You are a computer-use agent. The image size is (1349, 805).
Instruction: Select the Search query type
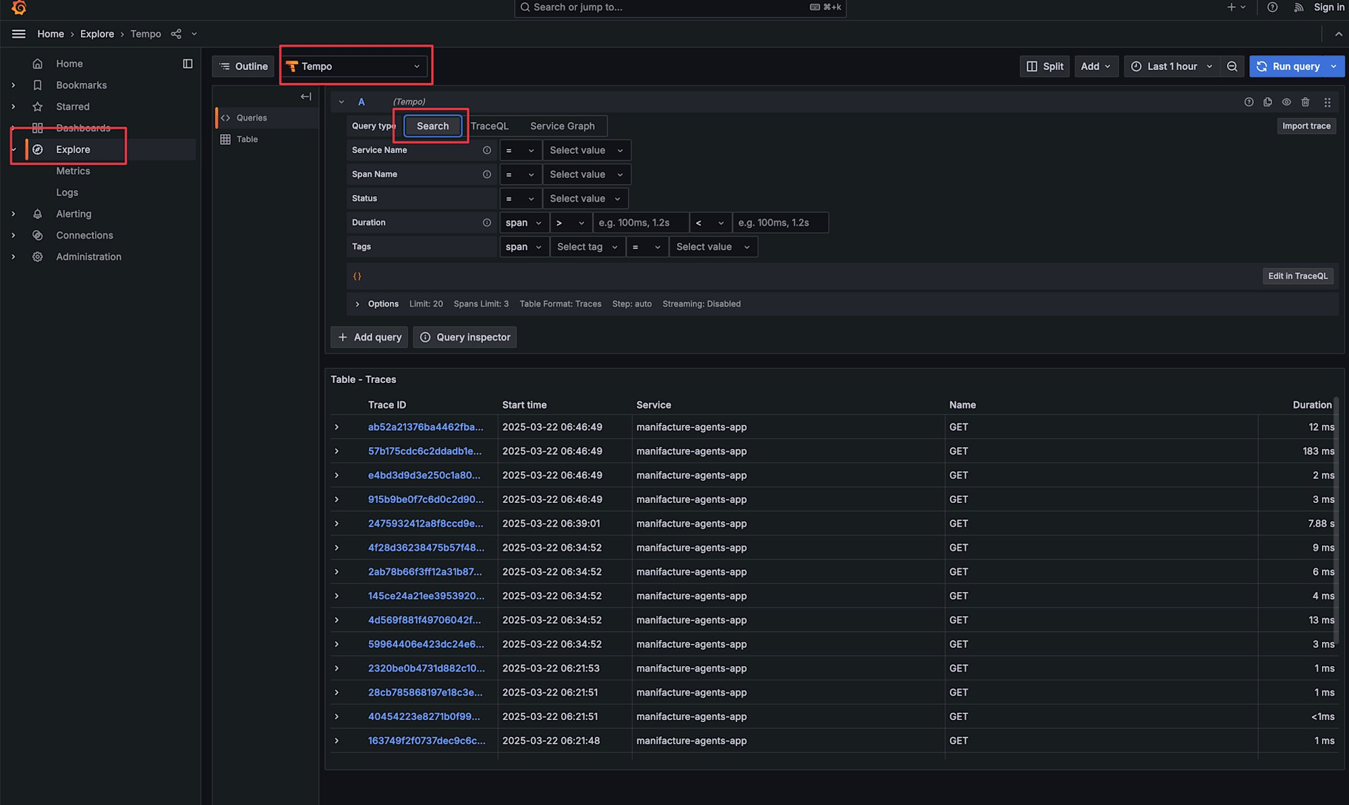tap(432, 126)
